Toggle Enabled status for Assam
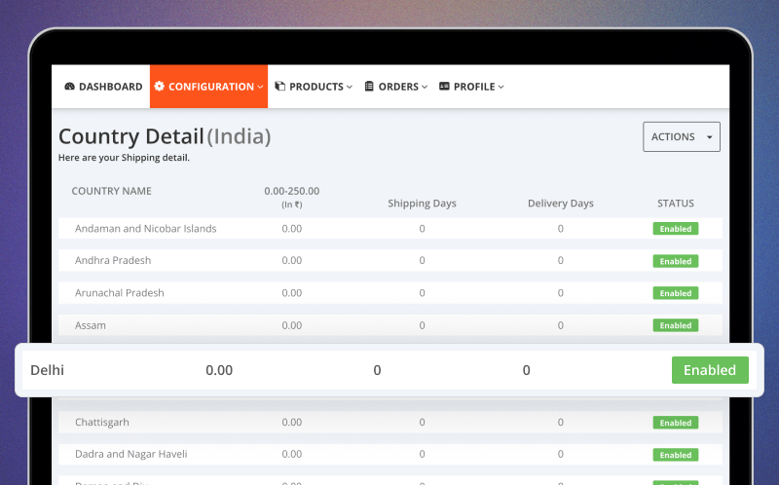 tap(675, 325)
